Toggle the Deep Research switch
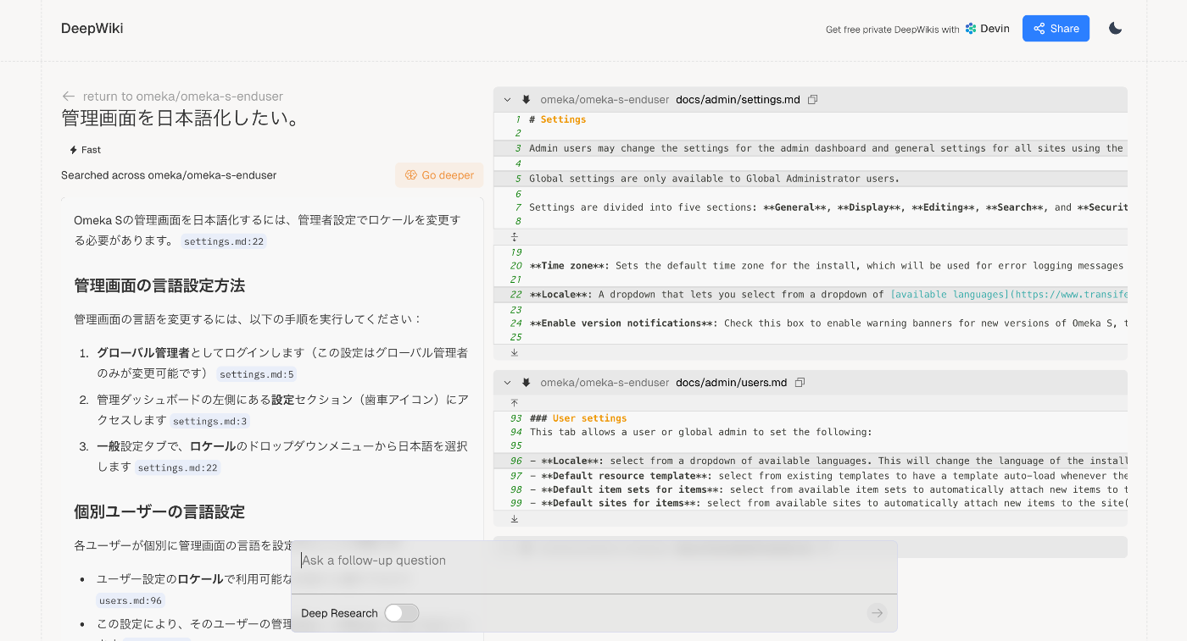The image size is (1187, 641). coord(402,613)
